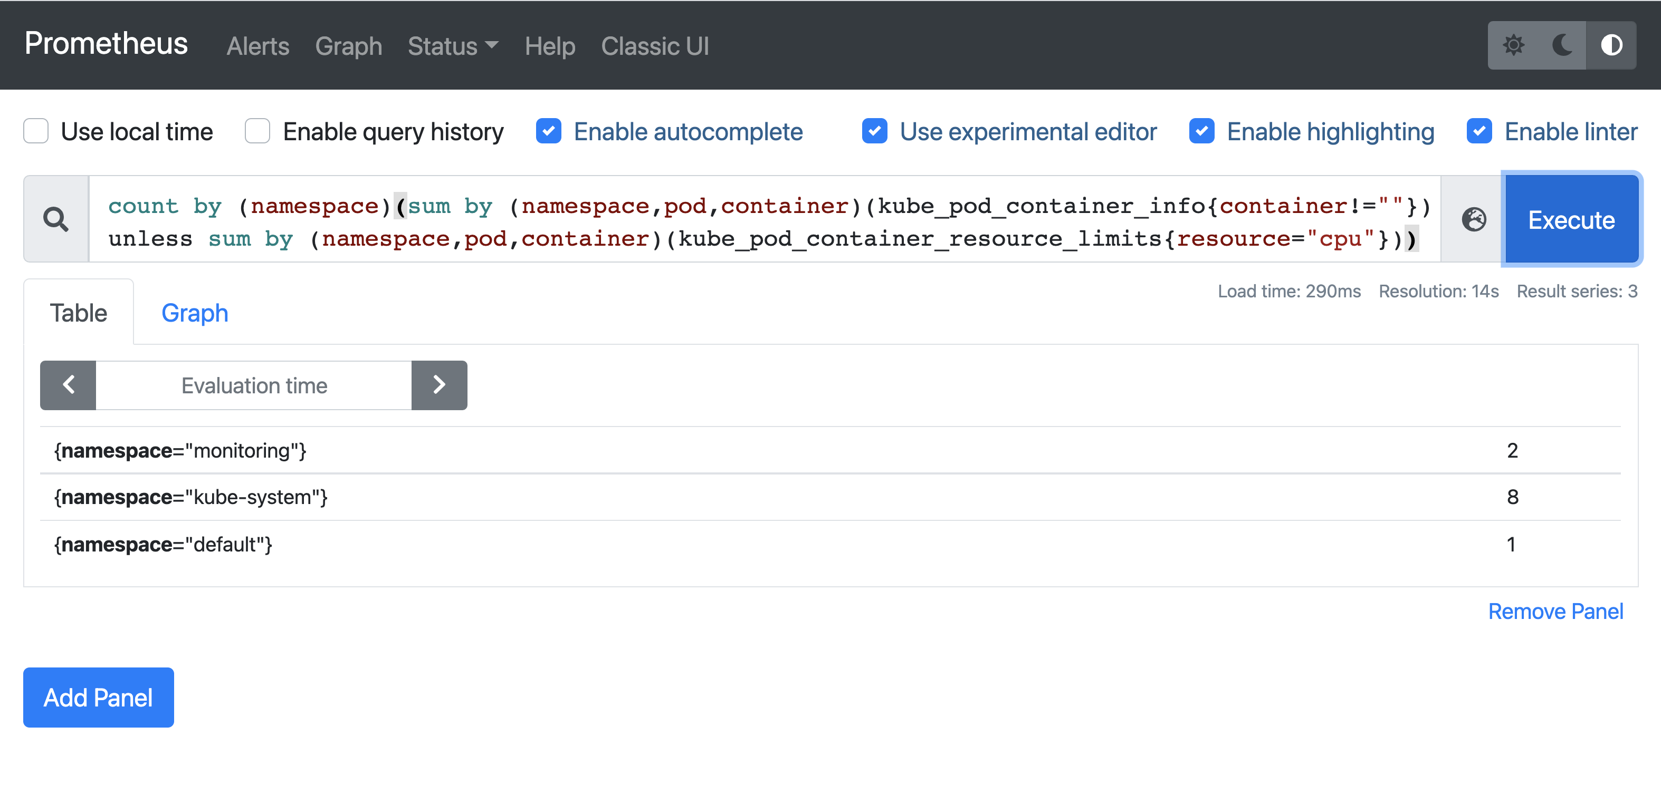Open Graph page in navbar
This screenshot has height=794, width=1661.
349,46
